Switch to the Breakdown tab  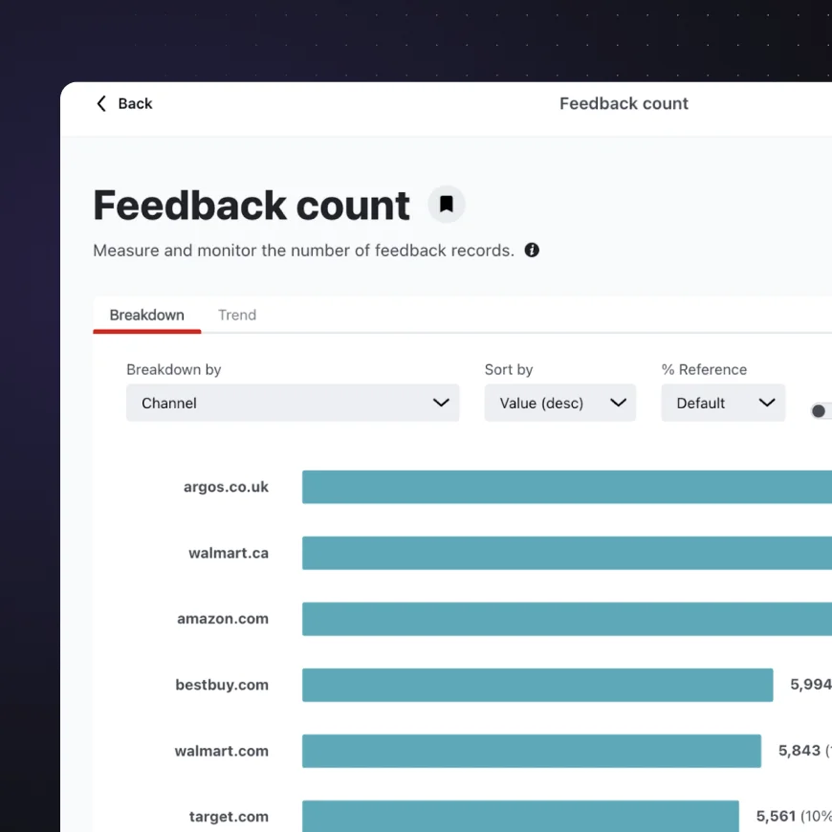[x=147, y=316]
